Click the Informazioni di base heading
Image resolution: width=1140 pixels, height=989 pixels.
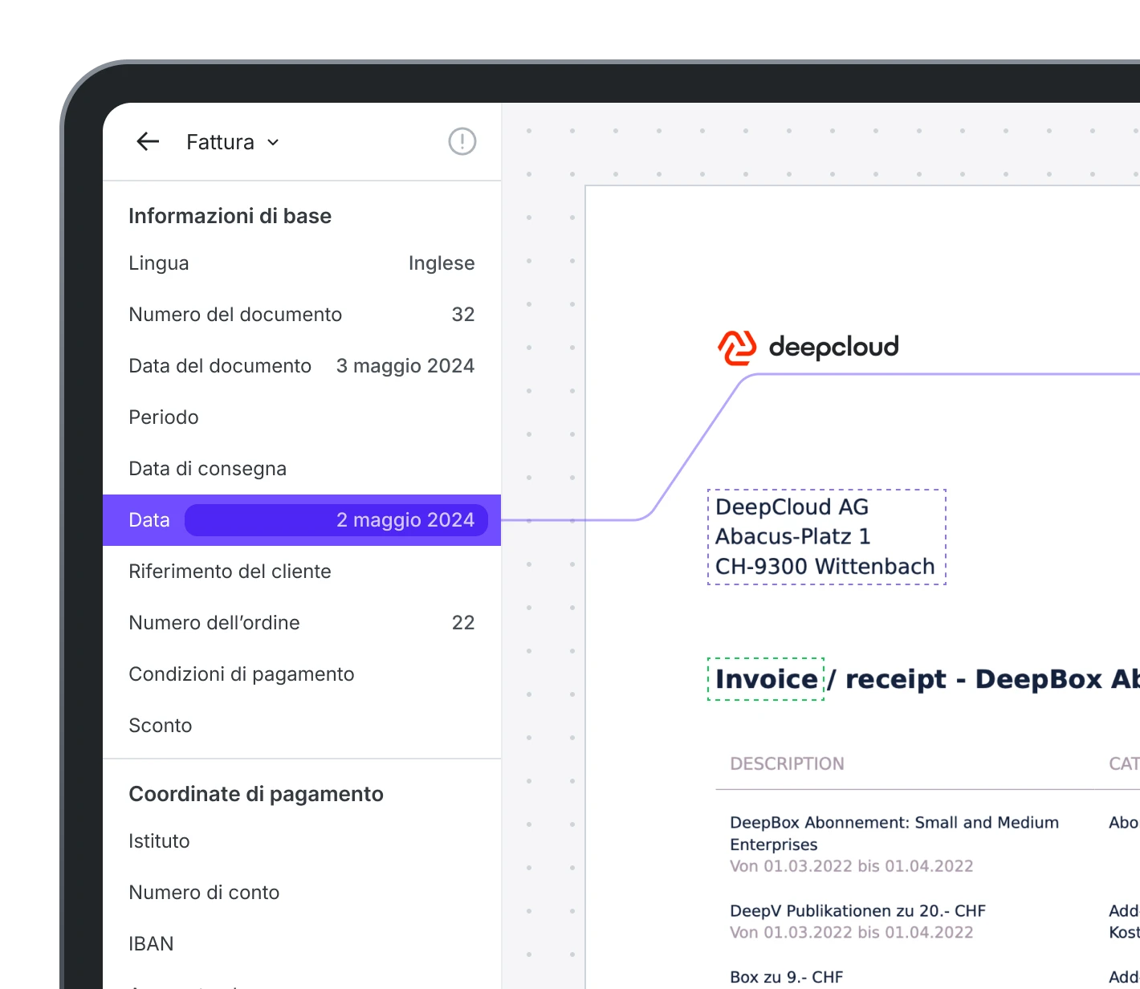[230, 216]
